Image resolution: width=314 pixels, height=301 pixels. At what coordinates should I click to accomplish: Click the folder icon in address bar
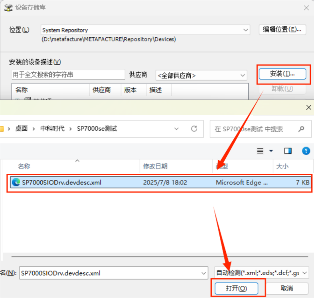2,129
